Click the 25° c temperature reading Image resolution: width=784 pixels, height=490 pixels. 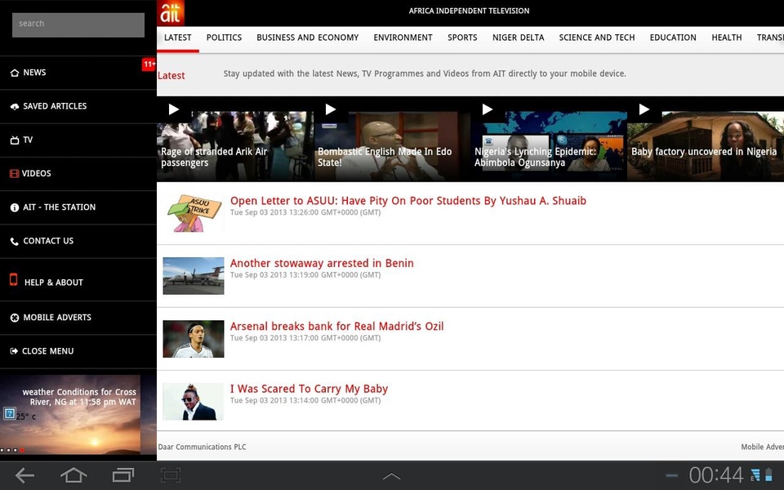26,416
